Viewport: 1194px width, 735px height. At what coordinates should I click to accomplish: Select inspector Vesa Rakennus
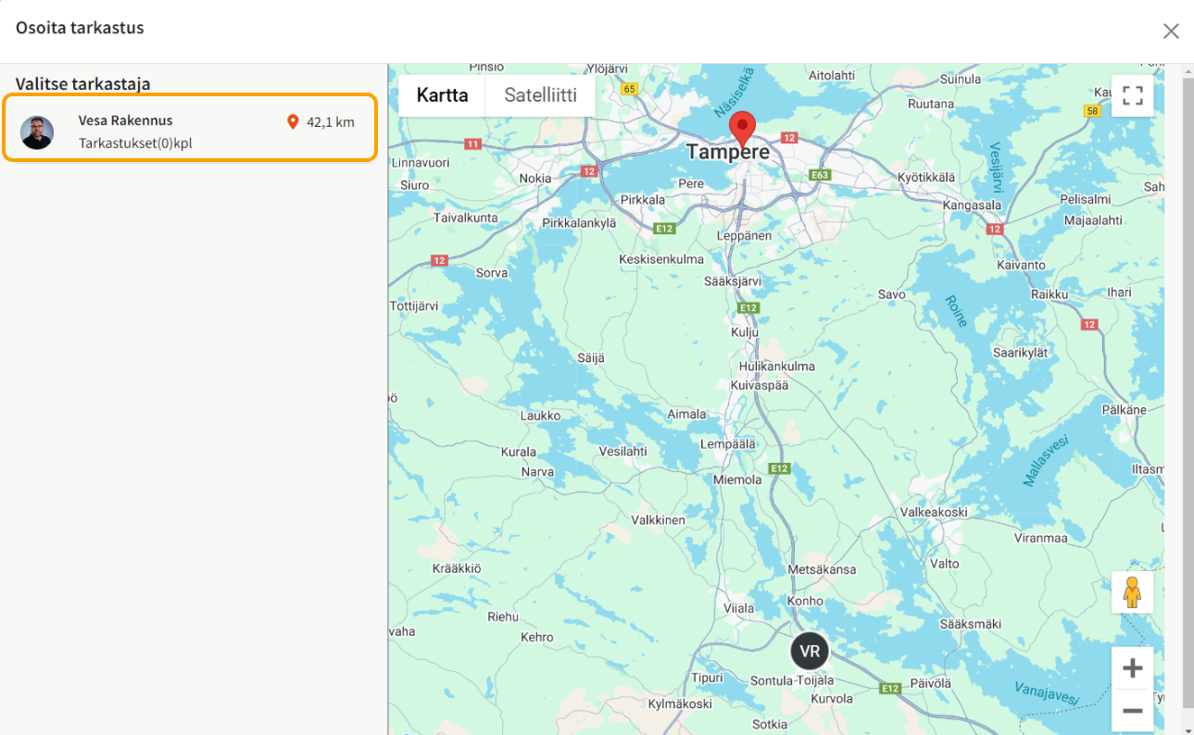[x=190, y=128]
